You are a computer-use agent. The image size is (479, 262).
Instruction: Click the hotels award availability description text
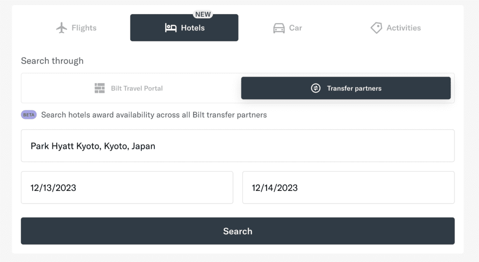click(154, 115)
